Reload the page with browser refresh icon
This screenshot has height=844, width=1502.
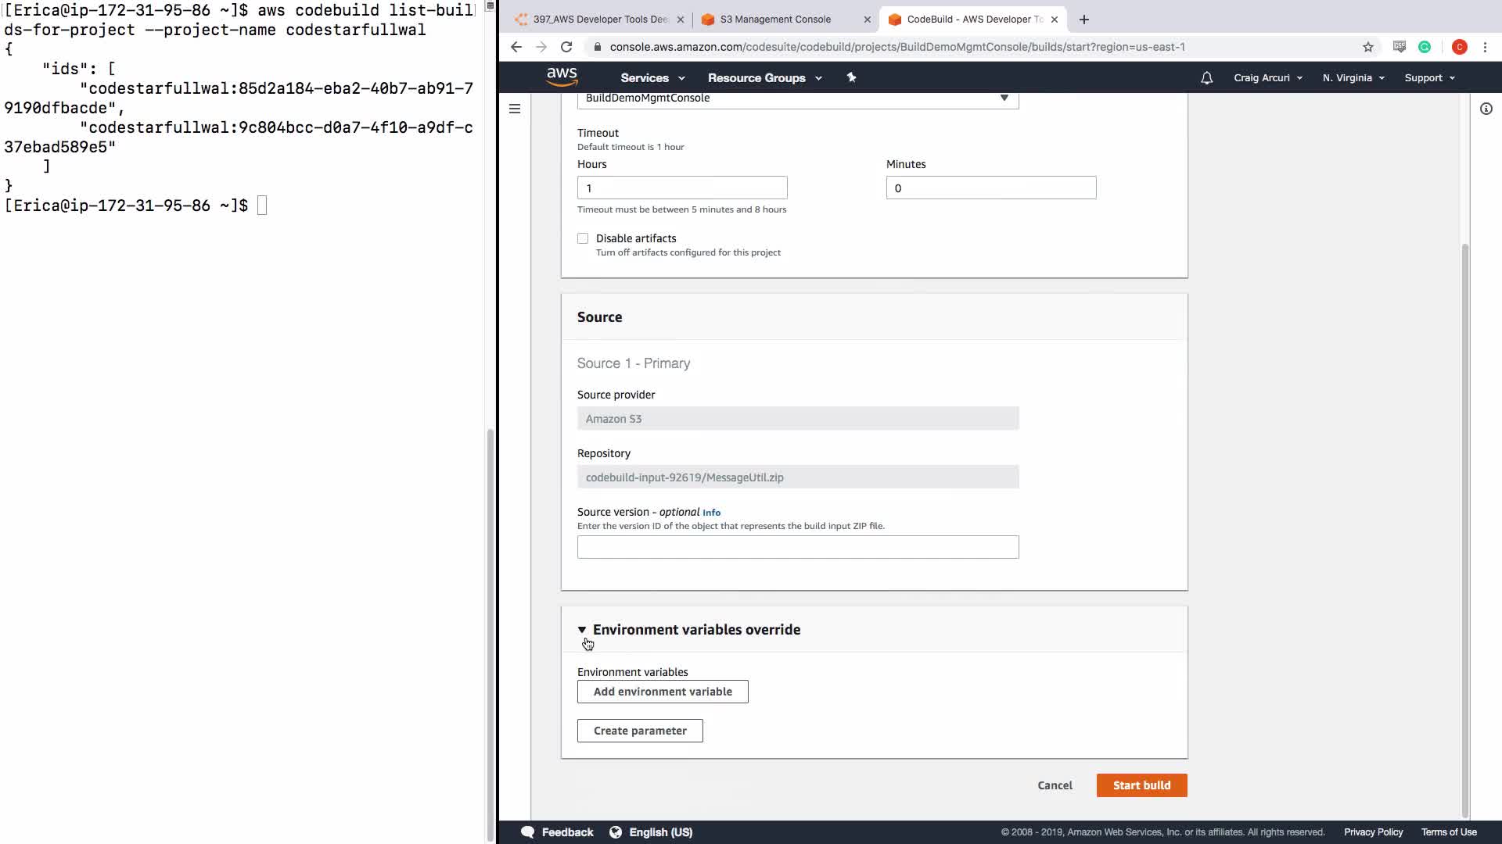566,47
